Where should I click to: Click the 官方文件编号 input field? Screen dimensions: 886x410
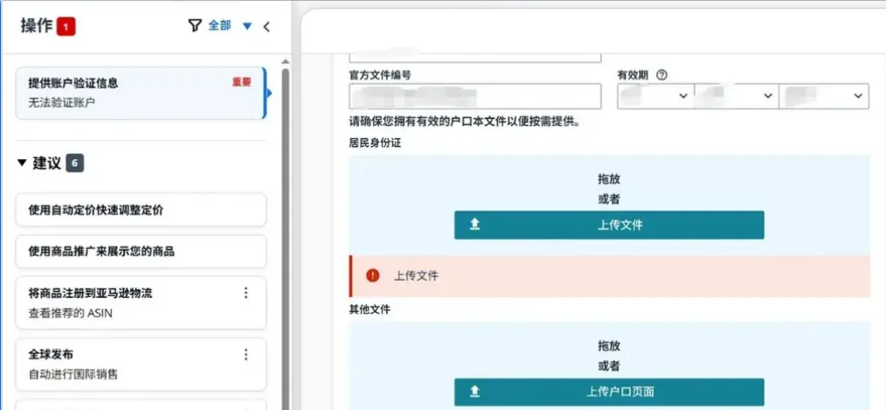[474, 96]
